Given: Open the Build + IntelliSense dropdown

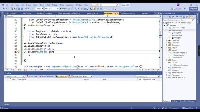Looking at the screenshot, I should tap(82, 76).
